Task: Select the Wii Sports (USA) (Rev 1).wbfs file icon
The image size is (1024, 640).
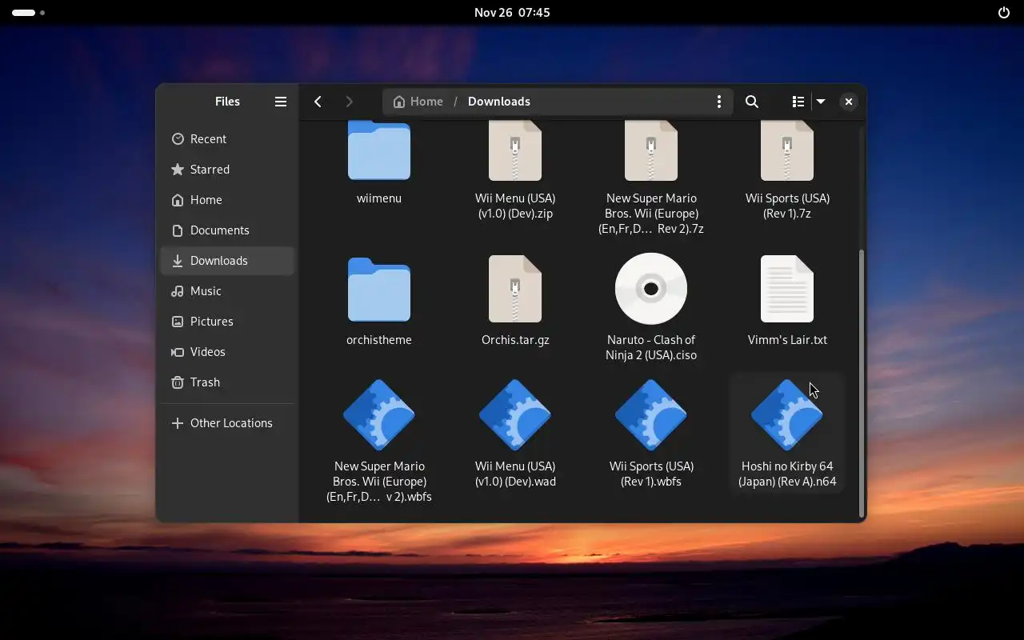Action: click(651, 415)
